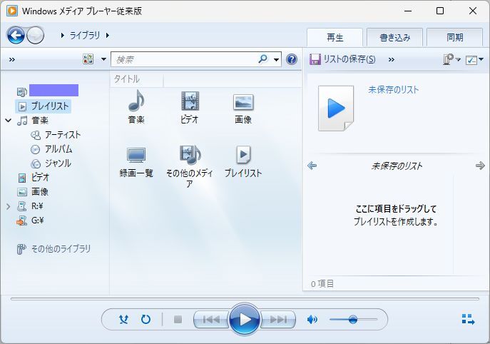The image size is (490, 344).
Task: Switch to Now Playing mode icon
Action: [x=468, y=319]
